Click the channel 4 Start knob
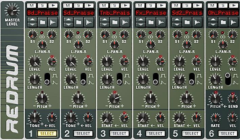 [143, 118]
